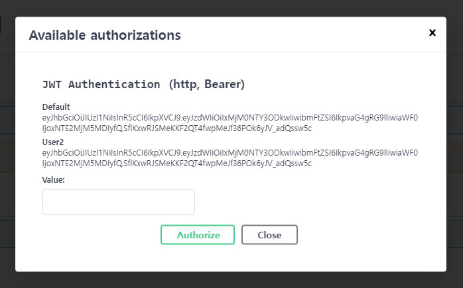Click the dimmed backdrop below the dialog
Viewport: 463px width, 288px height.
click(232, 280)
